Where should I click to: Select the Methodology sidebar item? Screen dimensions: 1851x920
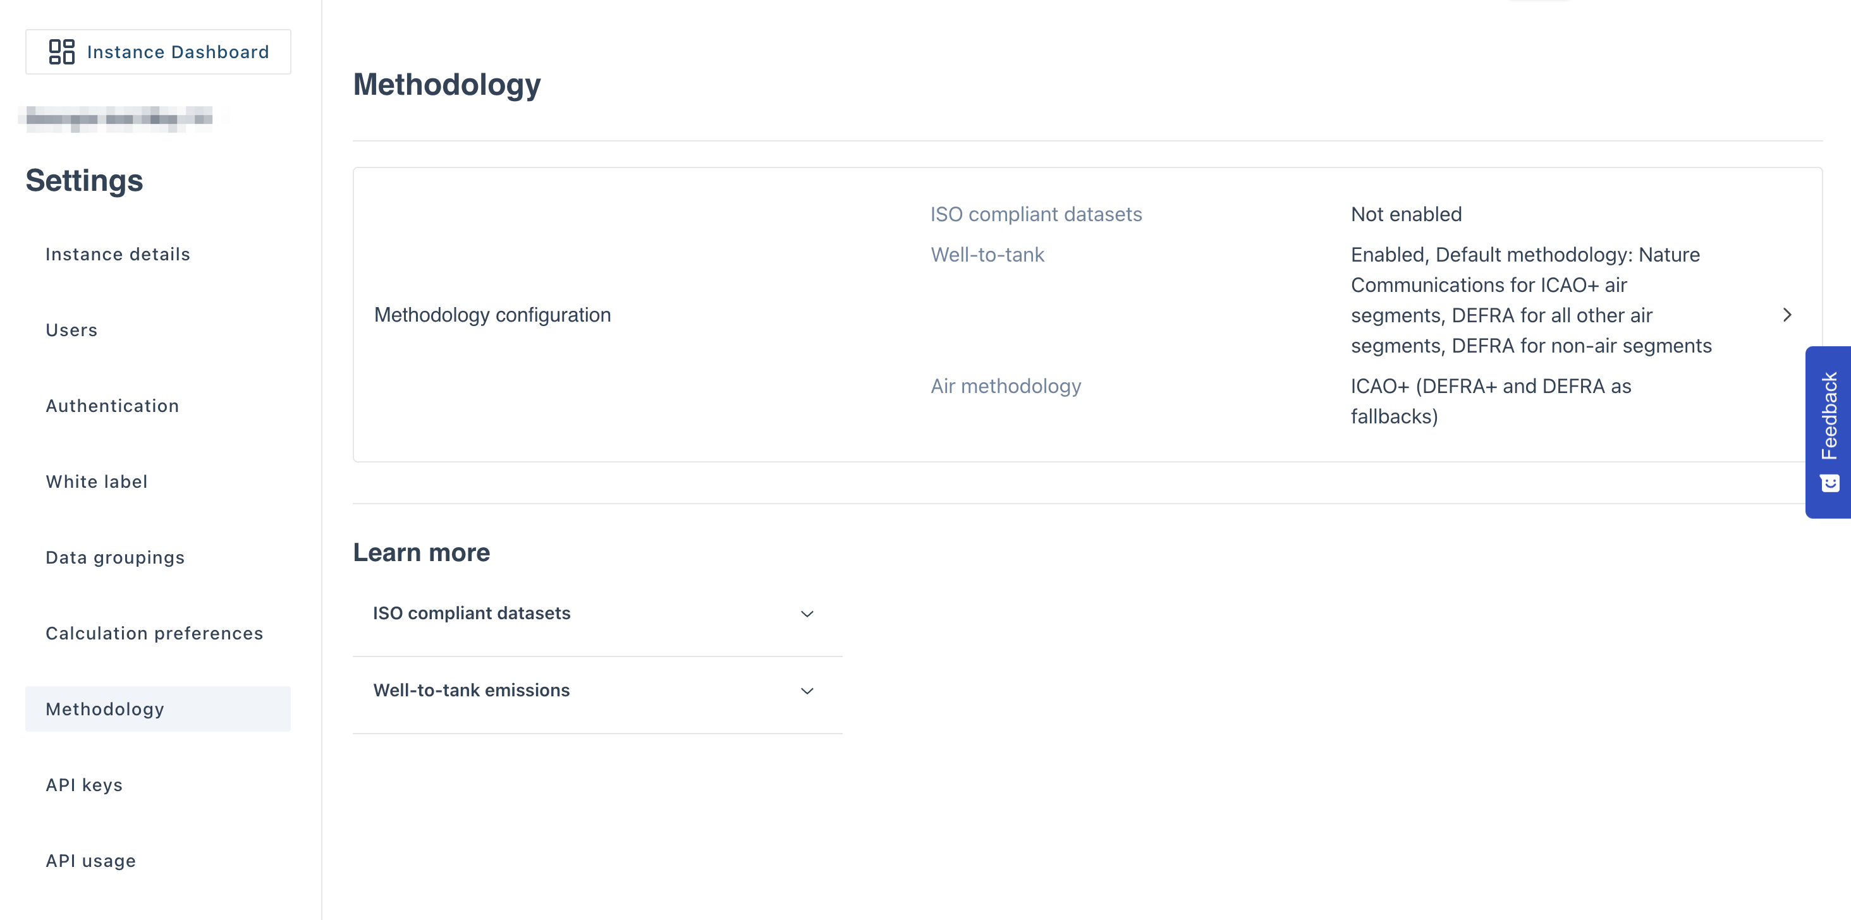(105, 710)
